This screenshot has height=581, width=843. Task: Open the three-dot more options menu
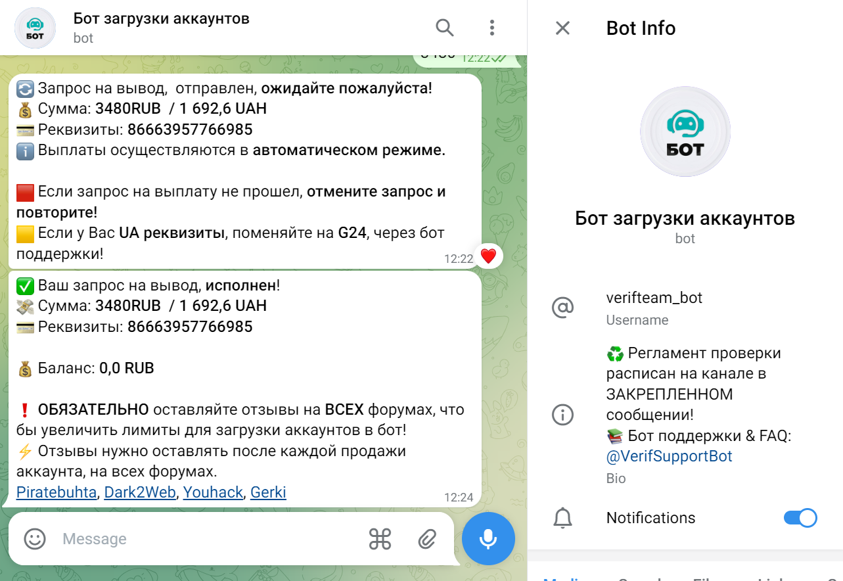coord(491,28)
